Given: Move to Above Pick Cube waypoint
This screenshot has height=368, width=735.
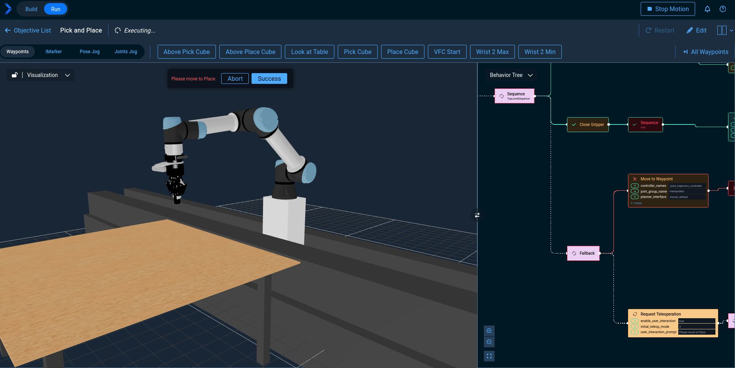Looking at the screenshot, I should pos(187,52).
